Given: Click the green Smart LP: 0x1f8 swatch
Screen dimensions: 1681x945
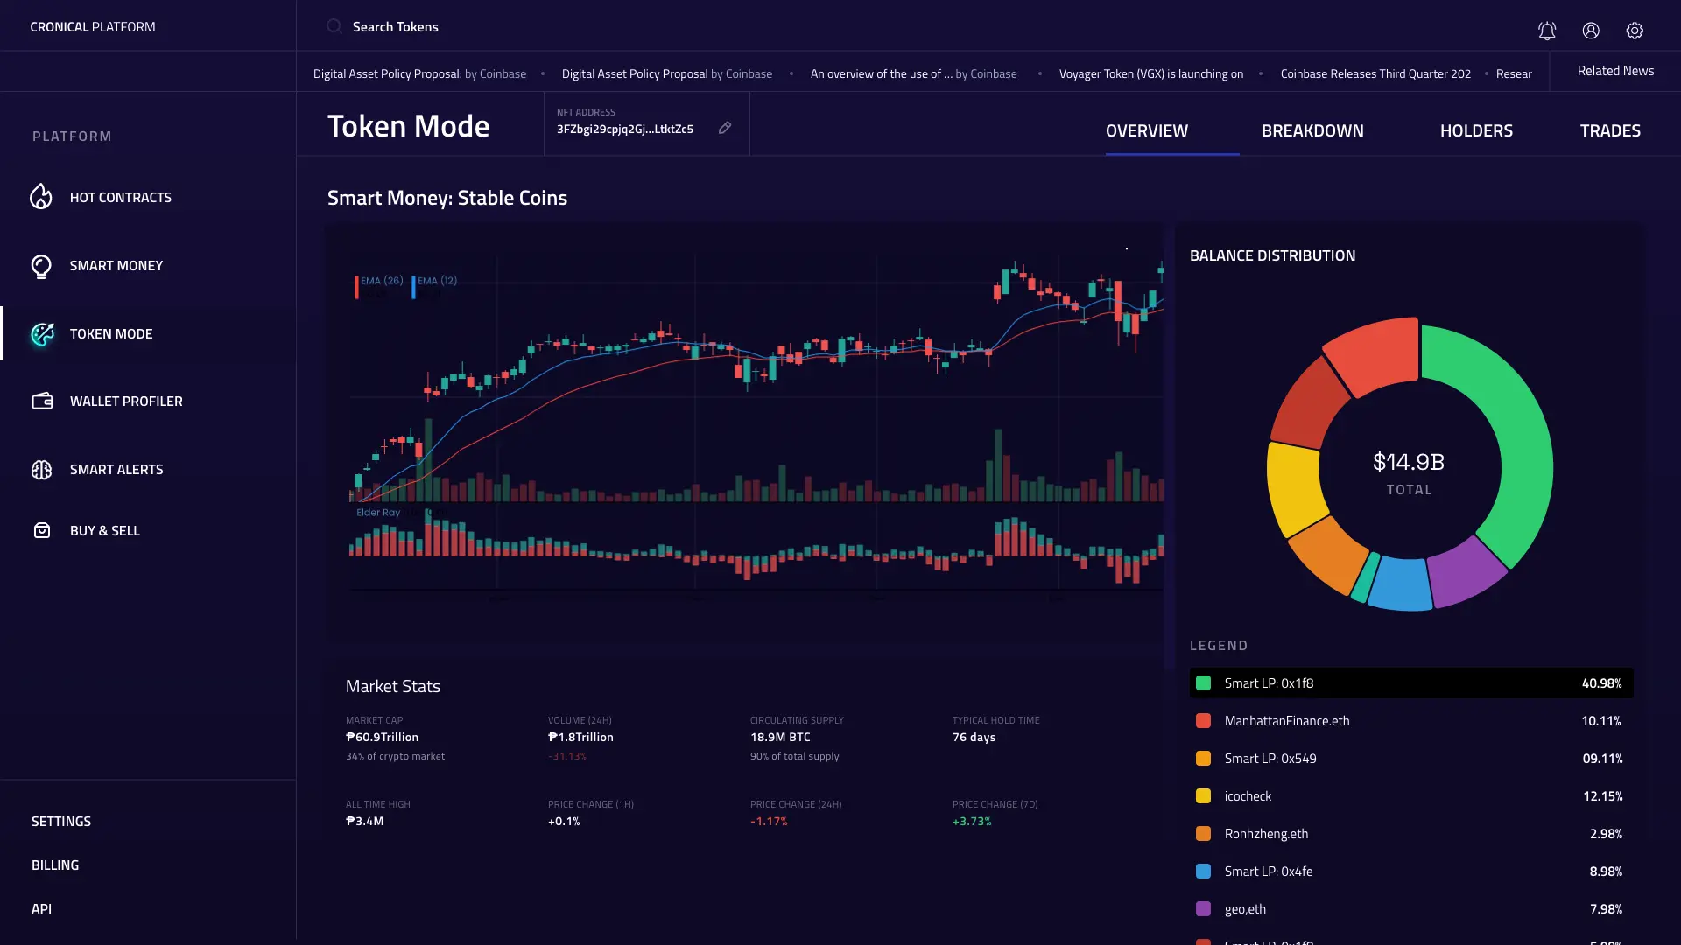Looking at the screenshot, I should click(x=1204, y=683).
